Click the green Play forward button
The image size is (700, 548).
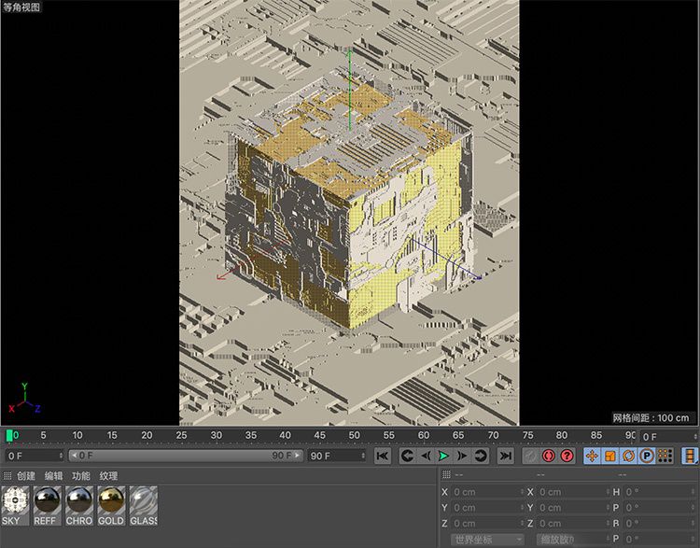[443, 456]
